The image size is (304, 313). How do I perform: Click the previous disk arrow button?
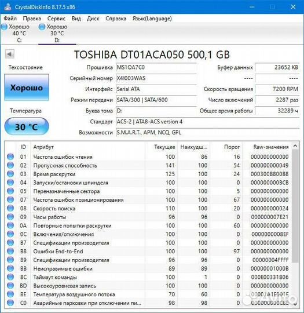pyautogui.click(x=10, y=54)
